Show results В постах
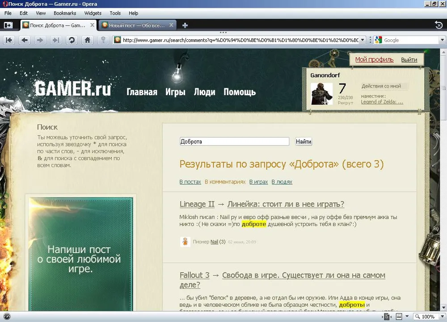Screen dimensions: 447x322 click(190, 182)
